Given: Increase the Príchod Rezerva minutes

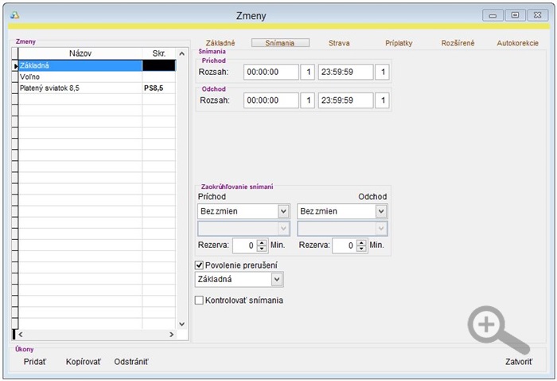Looking at the screenshot, I should tap(262, 242).
